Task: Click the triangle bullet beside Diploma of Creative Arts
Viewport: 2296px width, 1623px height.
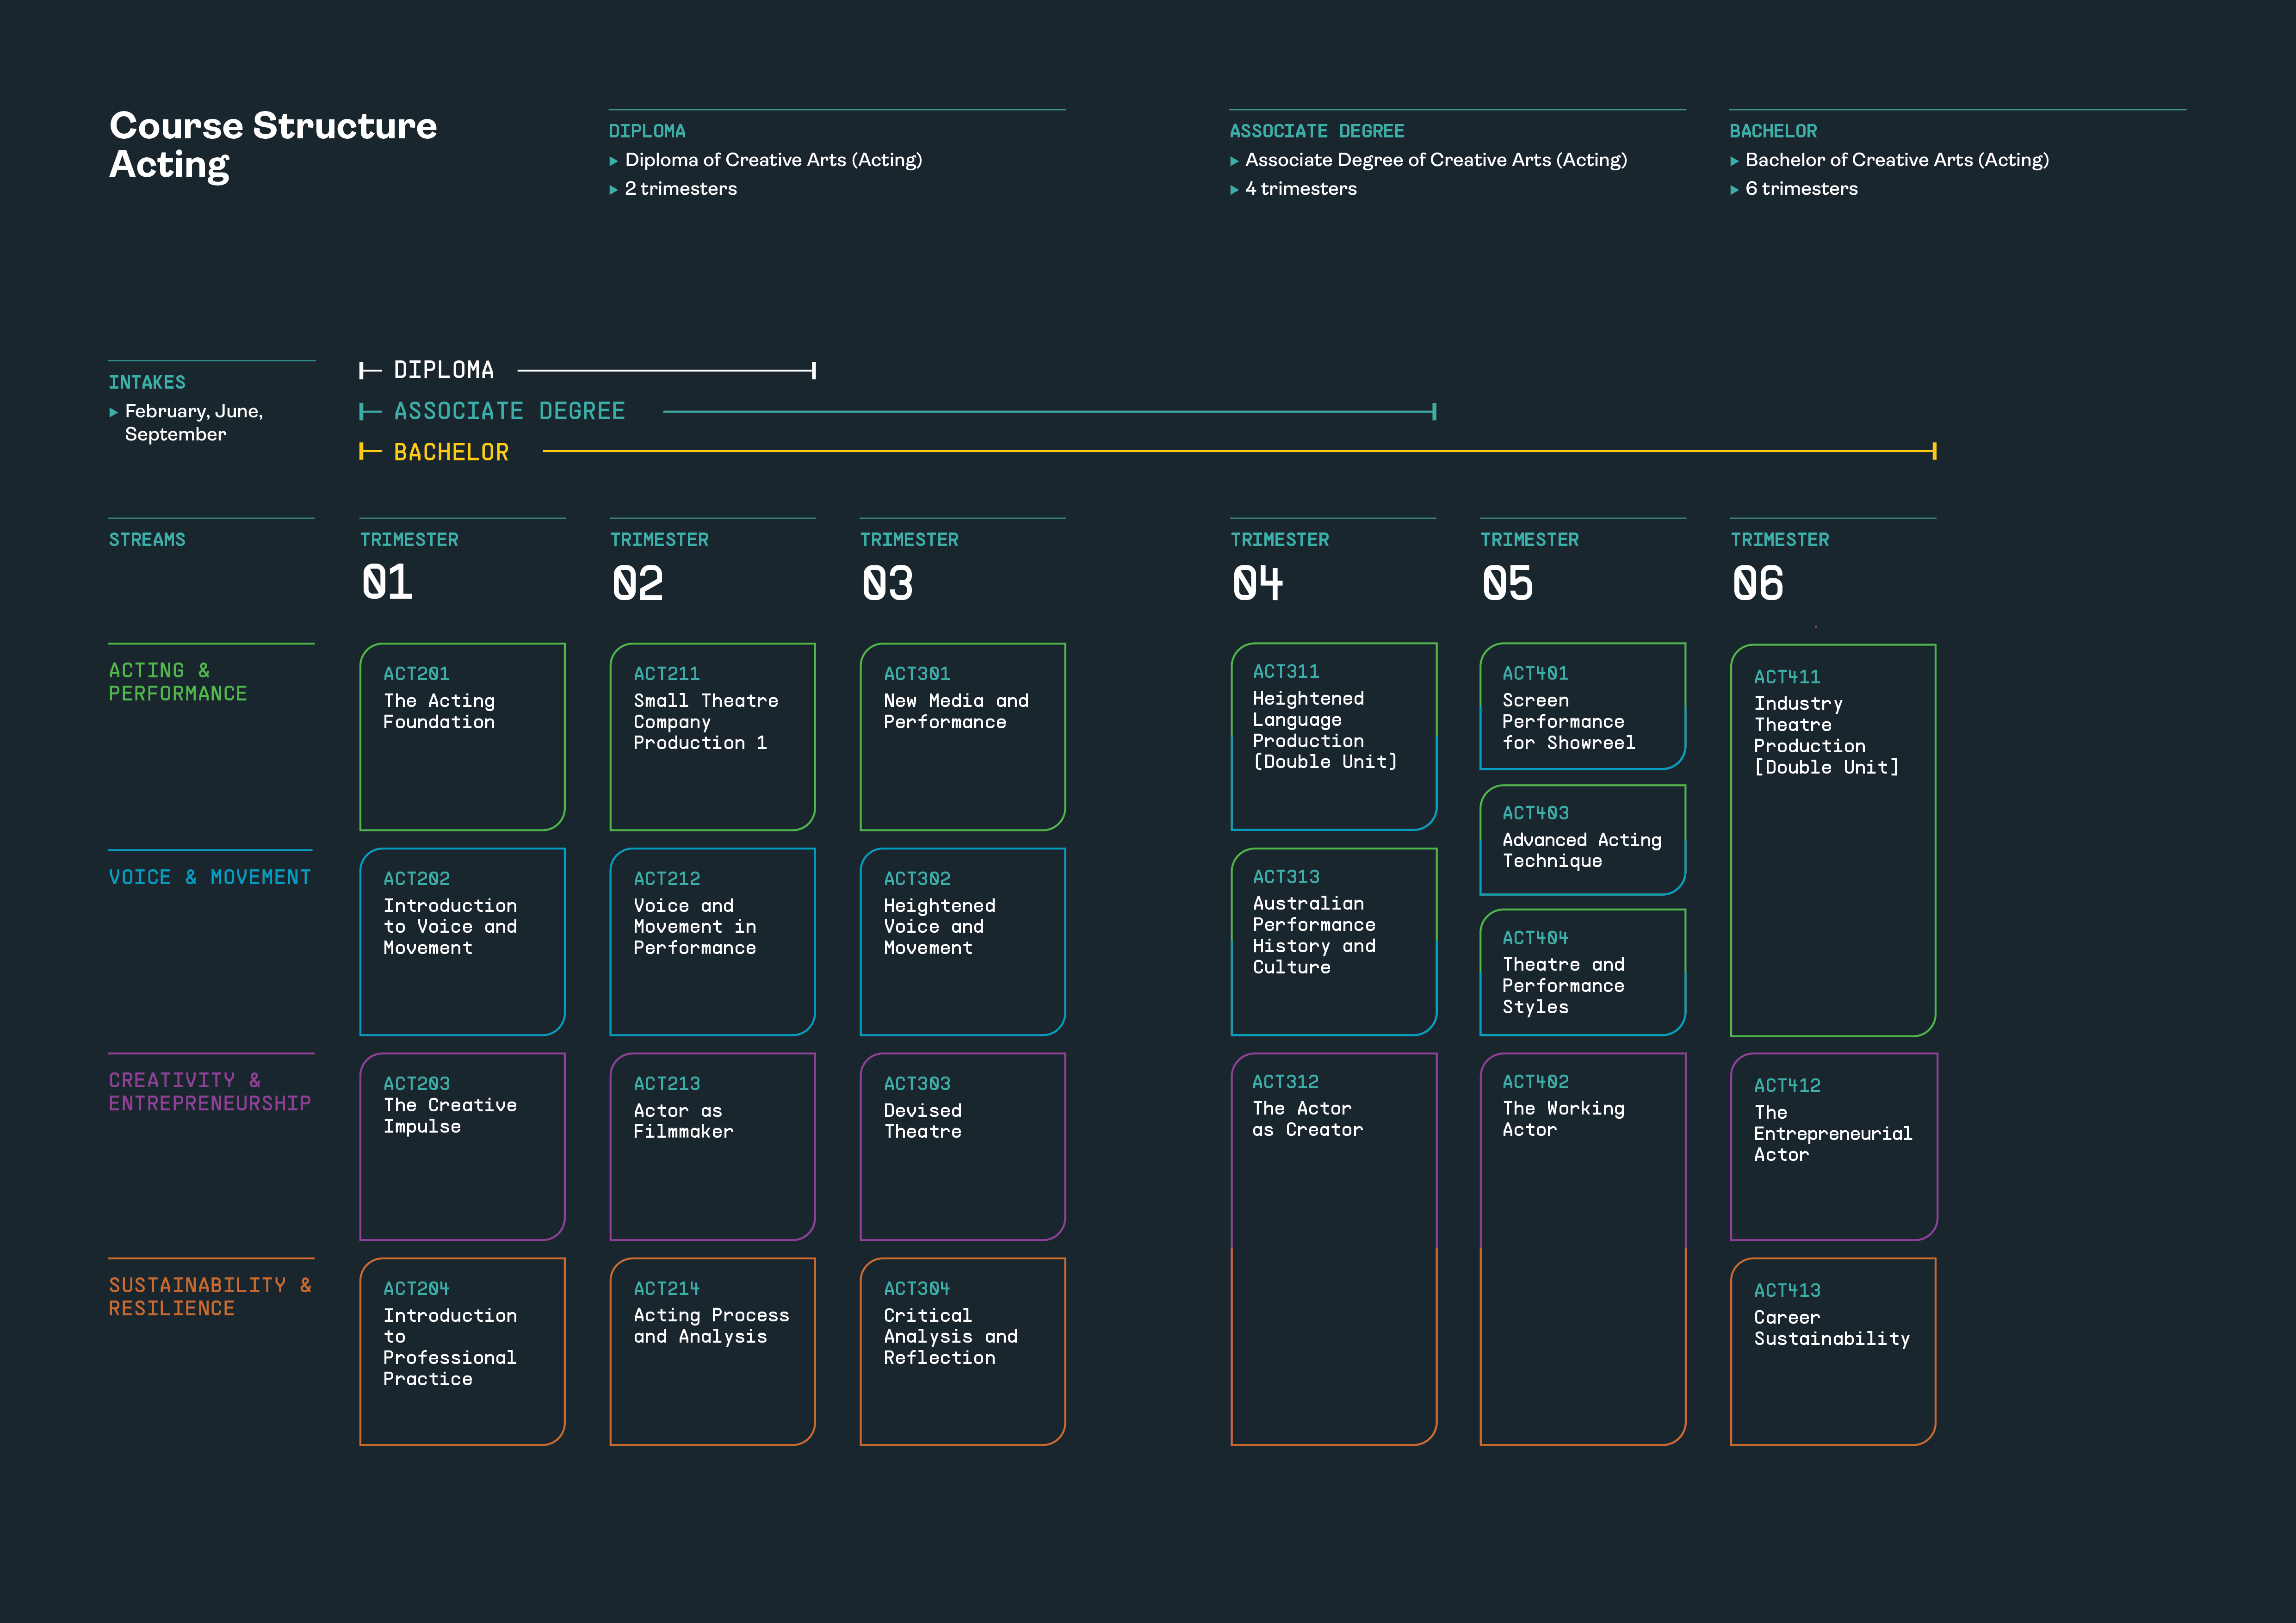Action: click(x=614, y=161)
